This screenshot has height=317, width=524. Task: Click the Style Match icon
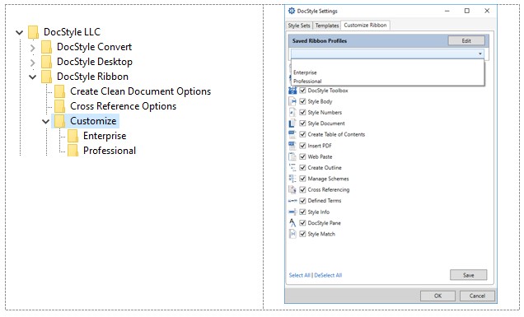pyautogui.click(x=292, y=234)
